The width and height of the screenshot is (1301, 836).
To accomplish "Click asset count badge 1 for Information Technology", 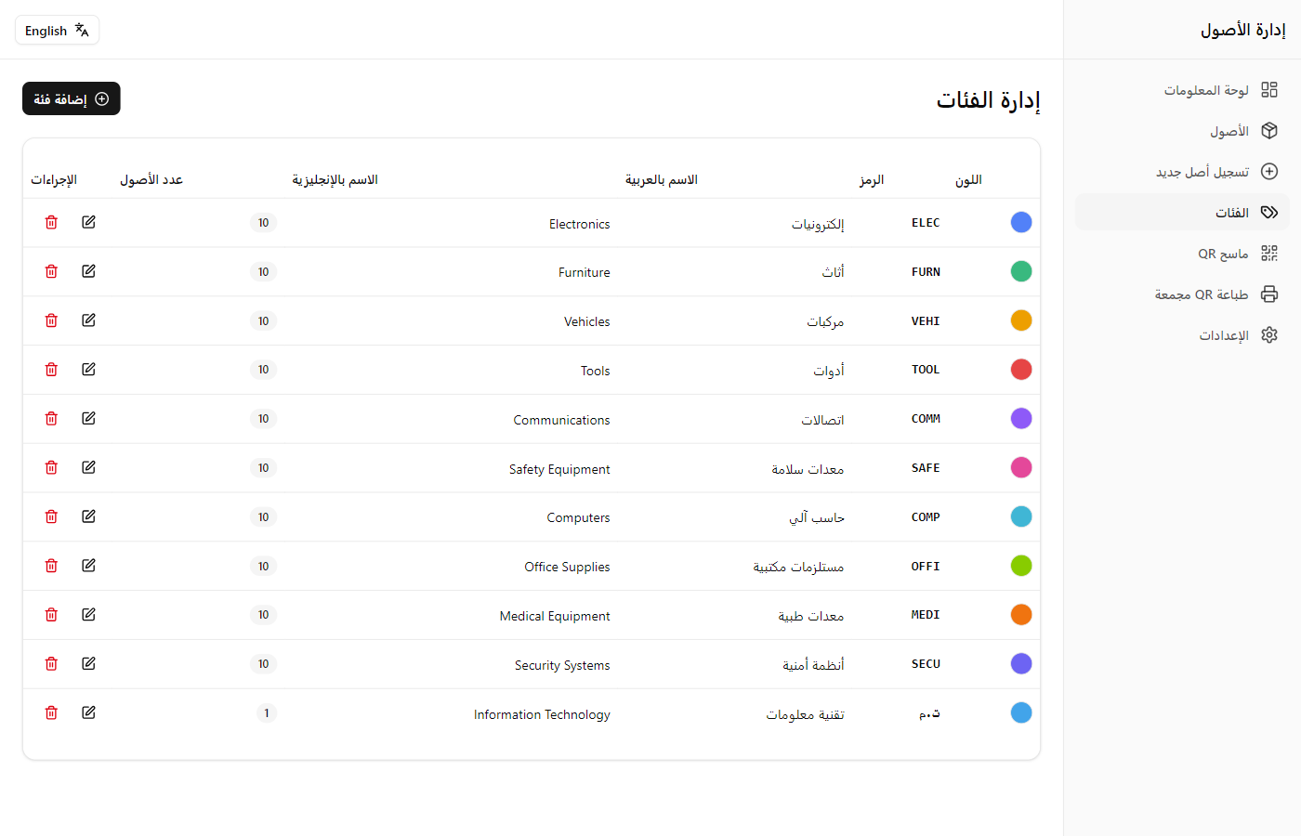I will coord(267,713).
